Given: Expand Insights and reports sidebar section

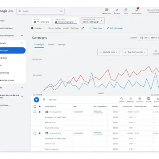Looking at the screenshot, I should 22,36.
